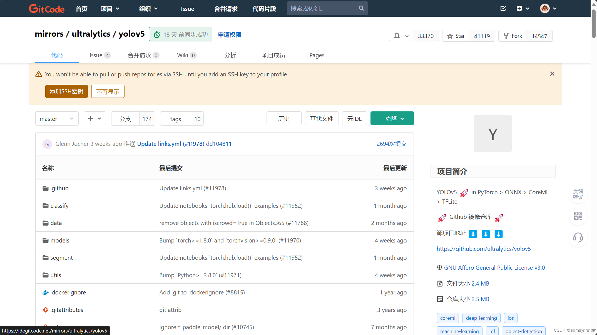Image resolution: width=597 pixels, height=335 pixels.
Task: Expand the 项目 dropdown in the navbar
Action: [x=110, y=9]
